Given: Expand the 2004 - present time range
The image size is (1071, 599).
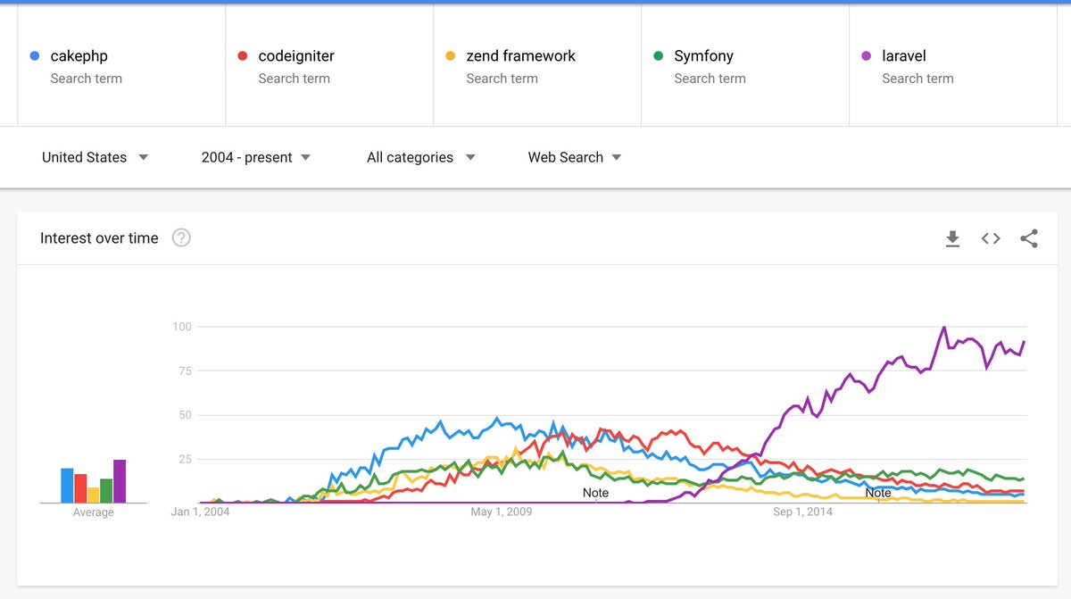Looking at the screenshot, I should (255, 158).
